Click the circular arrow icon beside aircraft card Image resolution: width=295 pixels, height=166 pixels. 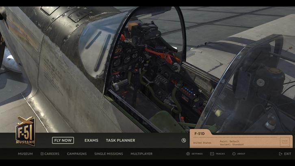pos(184,140)
